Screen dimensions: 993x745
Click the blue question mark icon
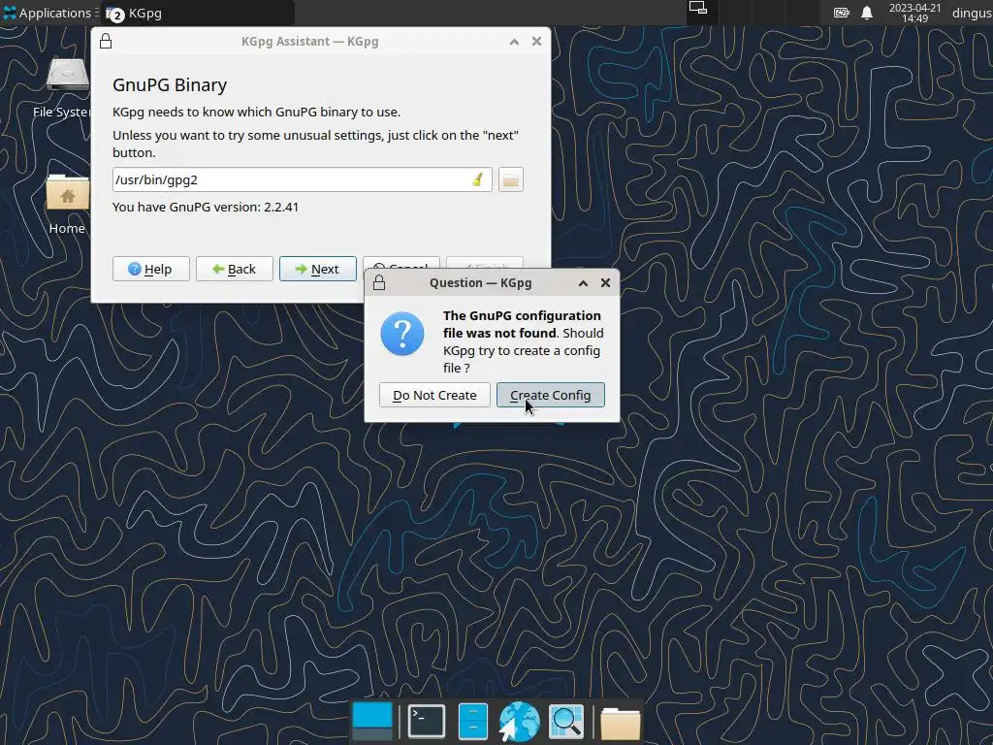pos(402,334)
